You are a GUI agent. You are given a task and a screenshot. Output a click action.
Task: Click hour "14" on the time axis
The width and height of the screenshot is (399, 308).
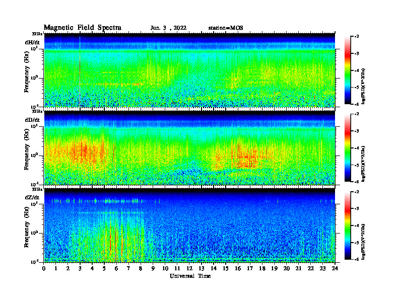[x=214, y=268]
